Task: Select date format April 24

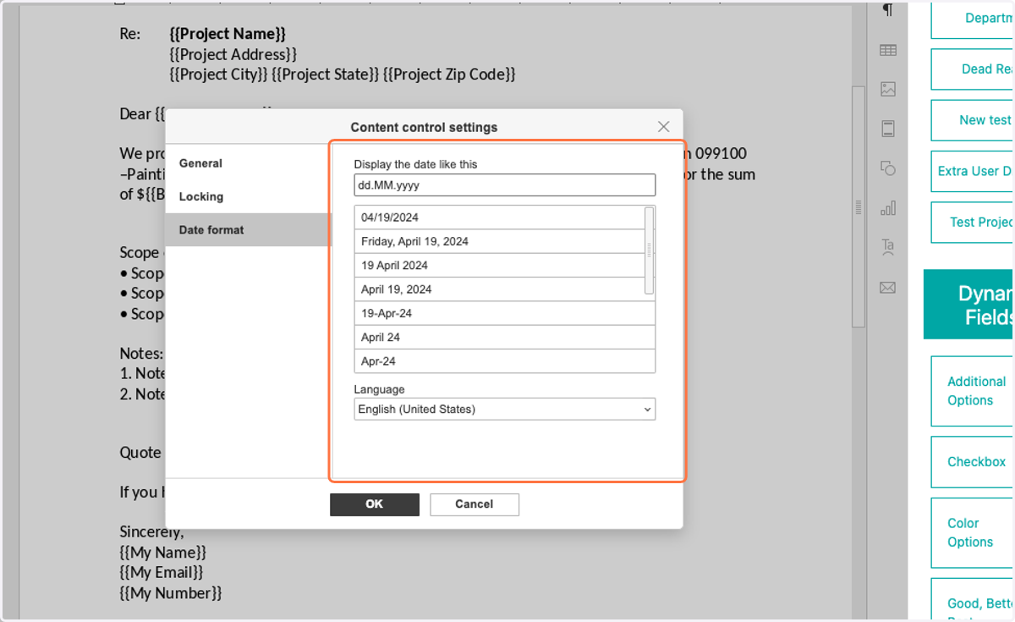Action: coord(505,337)
